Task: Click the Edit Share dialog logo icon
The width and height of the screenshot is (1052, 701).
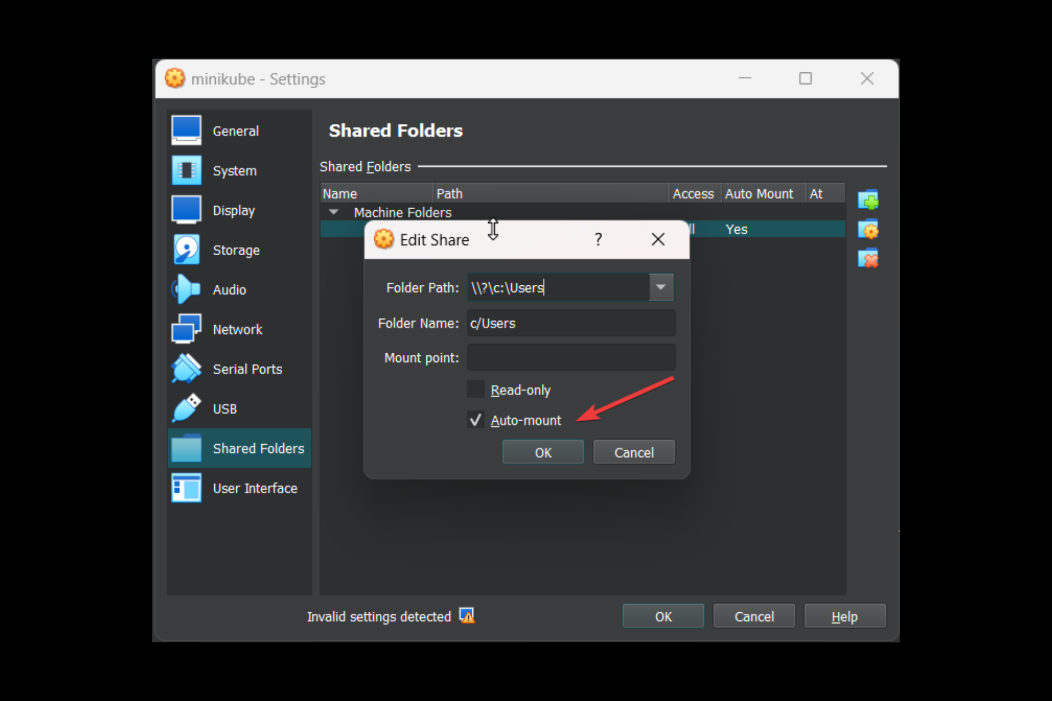Action: 384,239
